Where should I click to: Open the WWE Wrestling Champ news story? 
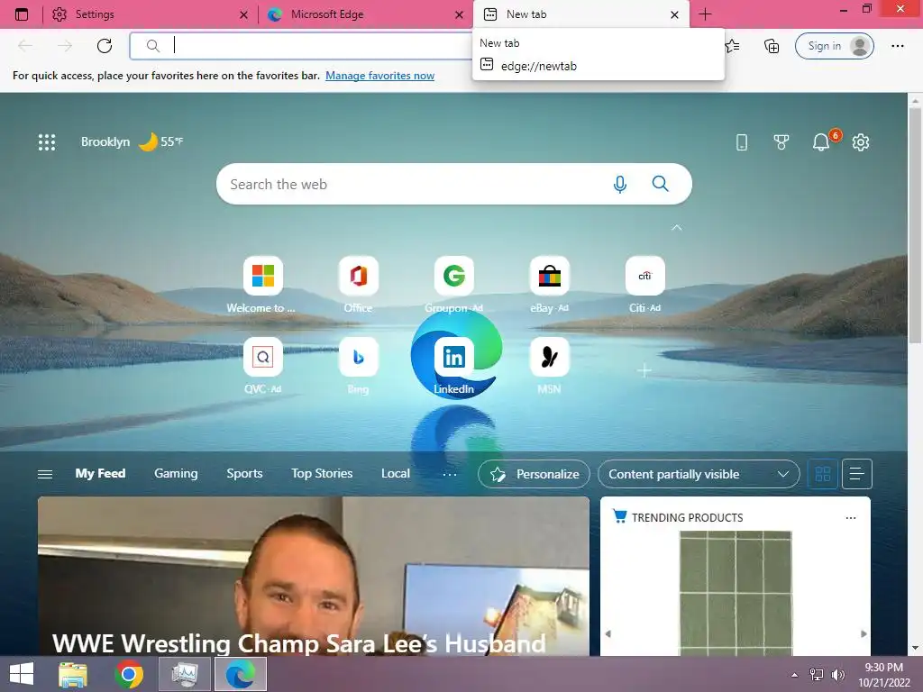pos(314,576)
